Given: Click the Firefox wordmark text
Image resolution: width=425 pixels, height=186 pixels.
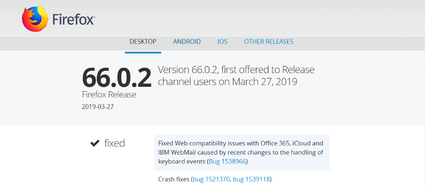Looking at the screenshot, I should click(73, 19).
